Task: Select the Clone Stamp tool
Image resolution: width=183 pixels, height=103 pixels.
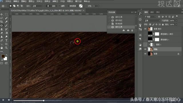Action: pyautogui.click(x=2, y=29)
